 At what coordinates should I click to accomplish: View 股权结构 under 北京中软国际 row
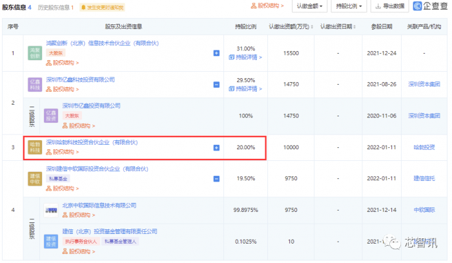pos(78,215)
